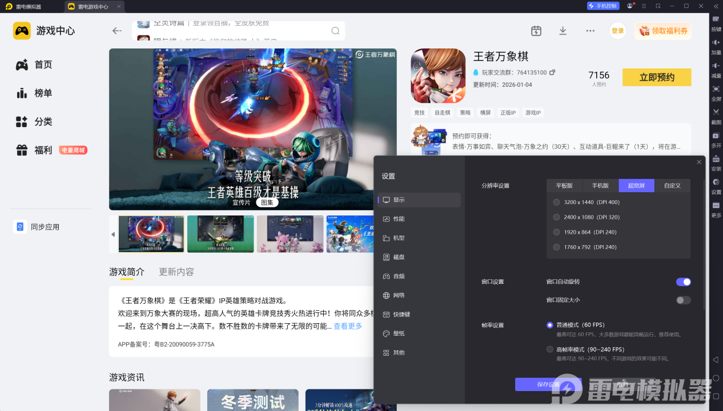Screen dimensions: 723x411
Task: Click the back arrow in Game Center
Action: [117, 31]
